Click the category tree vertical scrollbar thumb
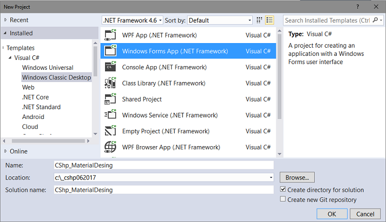386x222 pixels. pos(95,61)
